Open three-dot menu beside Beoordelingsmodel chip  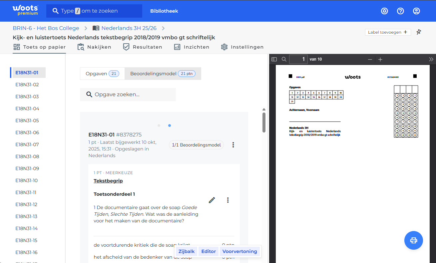coord(233,145)
